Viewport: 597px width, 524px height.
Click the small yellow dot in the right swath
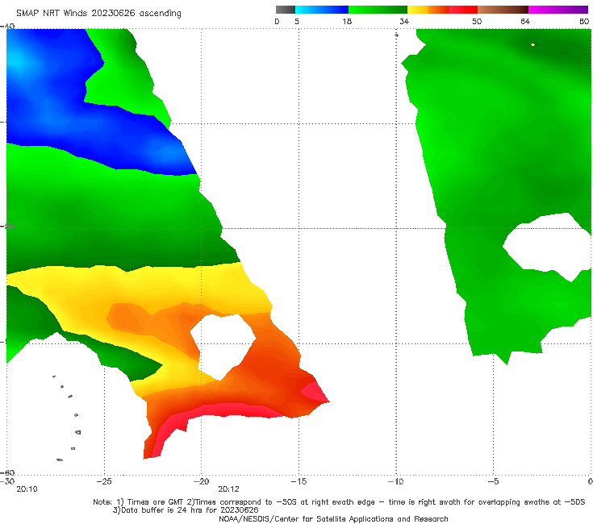(532, 44)
